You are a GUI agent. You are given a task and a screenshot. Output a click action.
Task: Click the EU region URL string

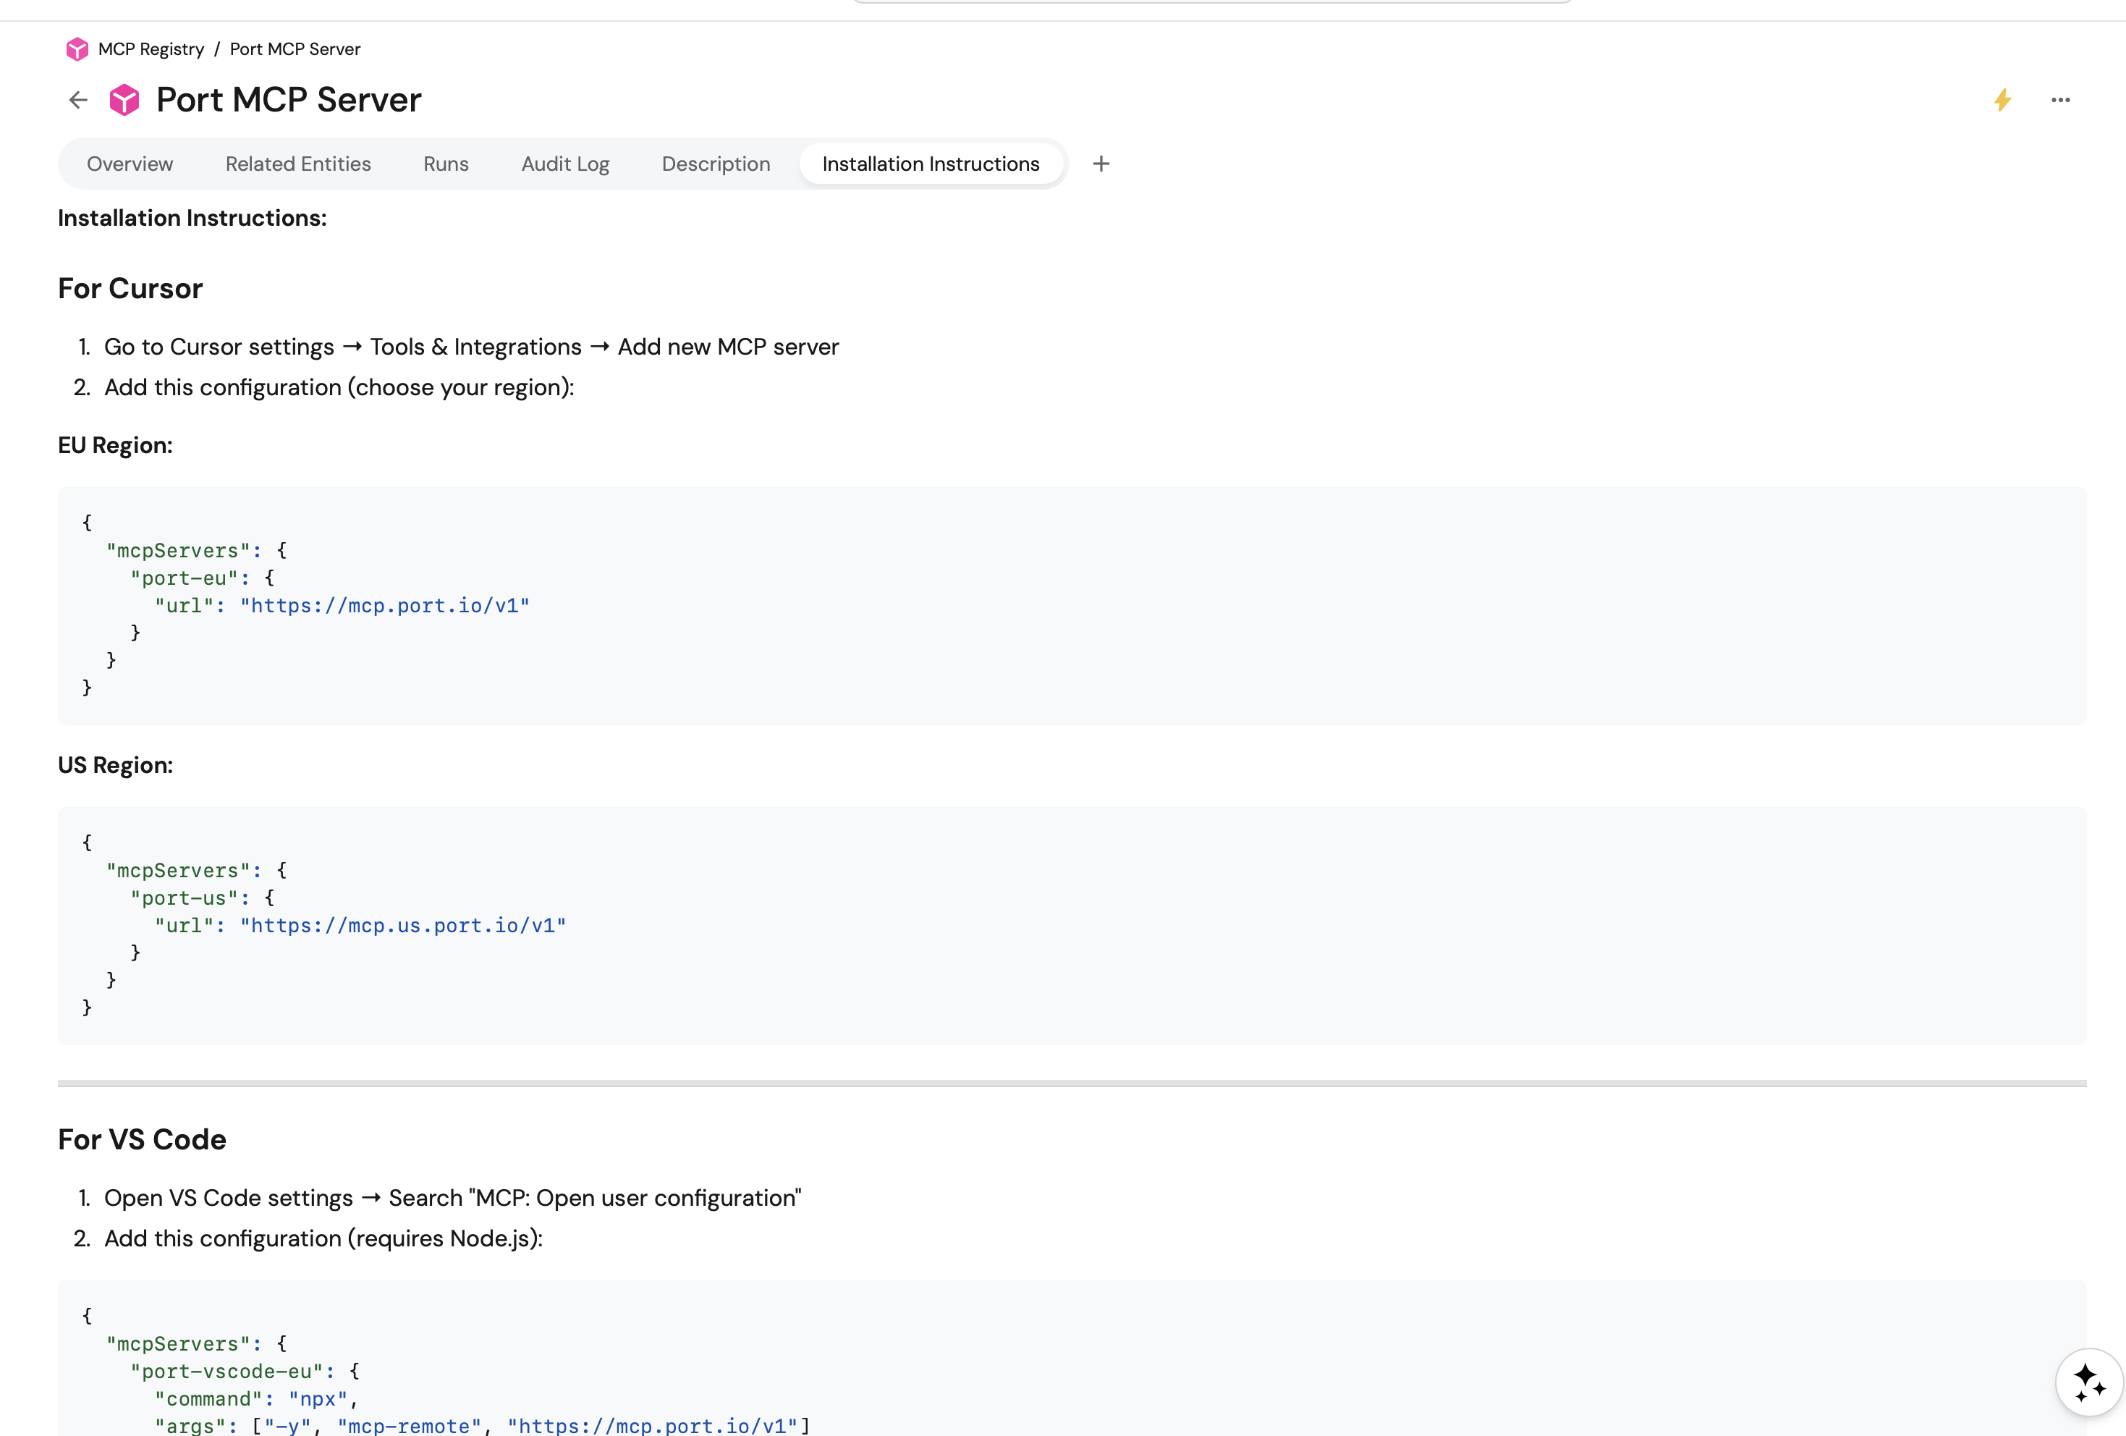pos(385,605)
